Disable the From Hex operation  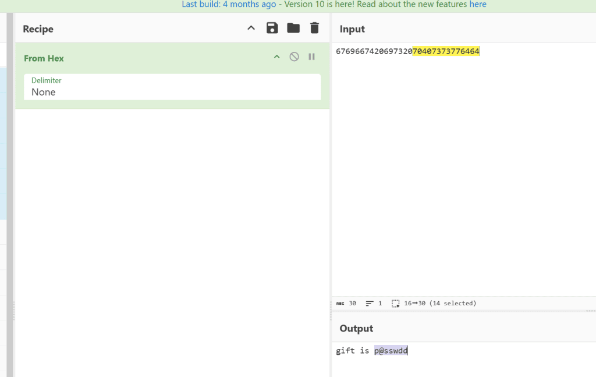coord(295,57)
